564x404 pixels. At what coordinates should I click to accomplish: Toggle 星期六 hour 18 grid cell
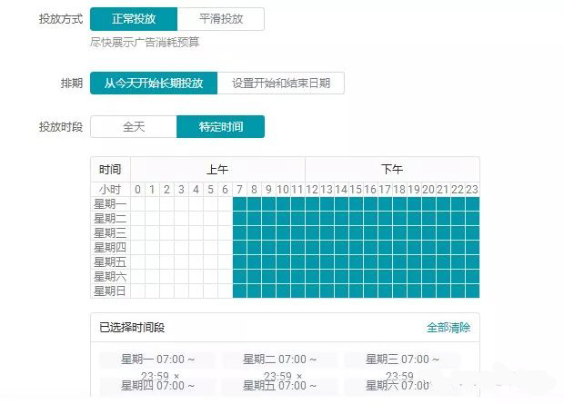pyautogui.click(x=399, y=277)
